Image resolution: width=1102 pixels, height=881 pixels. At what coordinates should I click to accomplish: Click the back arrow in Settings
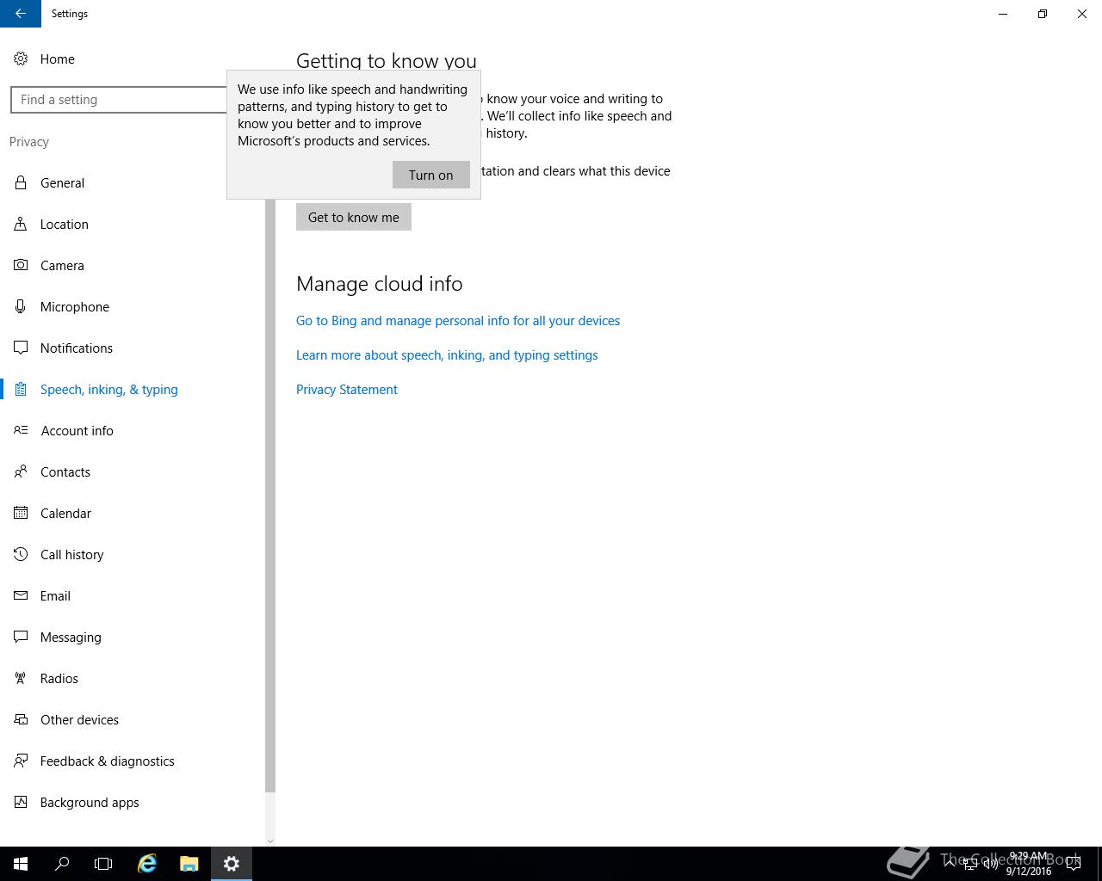coord(21,14)
